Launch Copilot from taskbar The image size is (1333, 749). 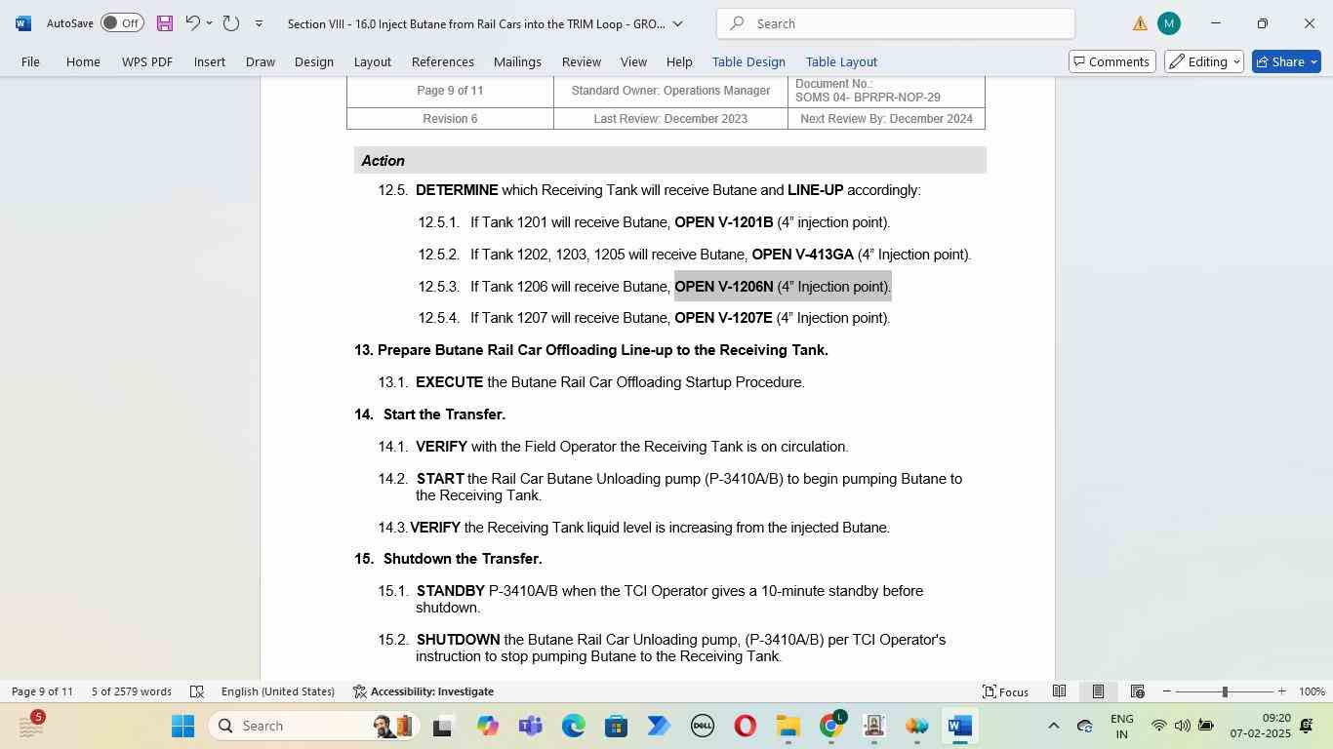tap(487, 726)
